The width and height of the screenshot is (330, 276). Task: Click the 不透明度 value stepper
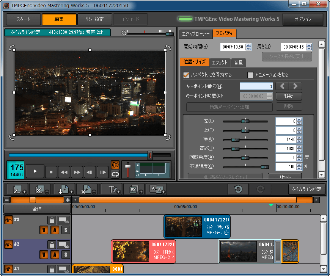[x=299, y=166]
